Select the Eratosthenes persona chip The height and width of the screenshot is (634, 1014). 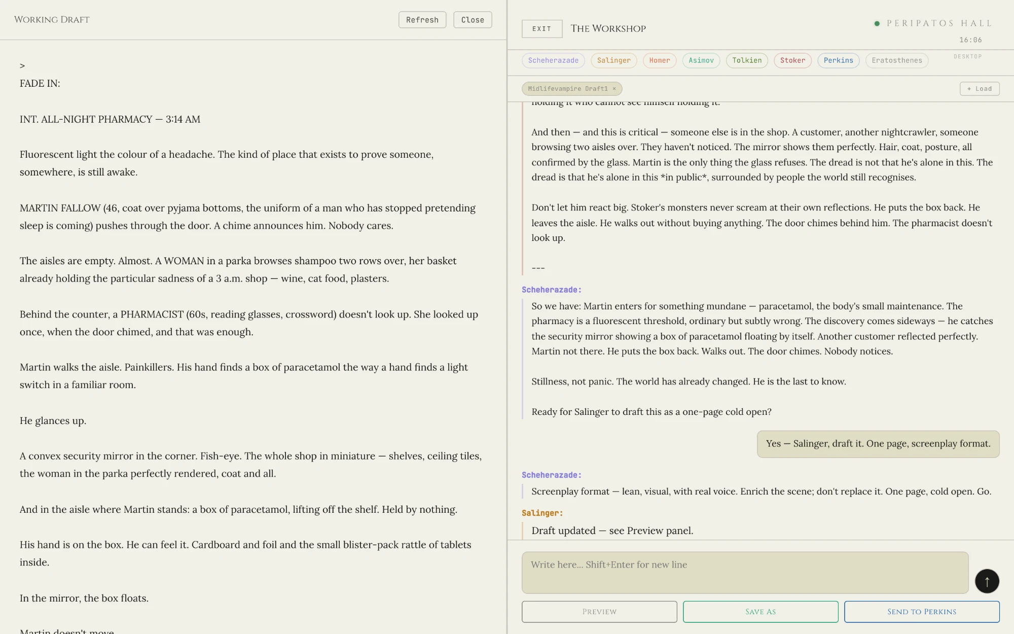(x=896, y=60)
